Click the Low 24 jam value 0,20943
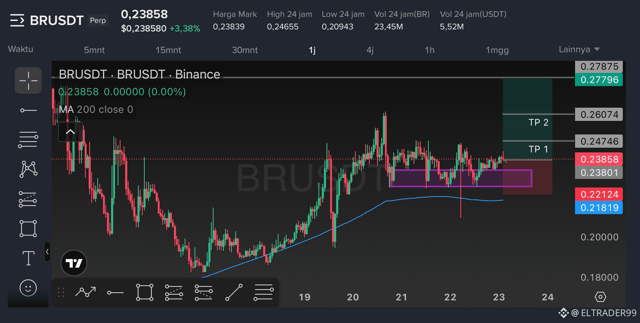 (x=337, y=27)
